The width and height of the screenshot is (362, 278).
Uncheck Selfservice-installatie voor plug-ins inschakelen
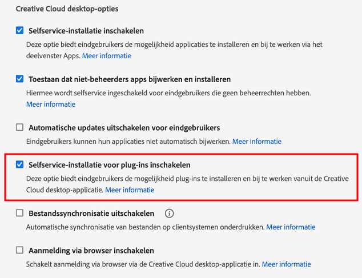point(20,165)
